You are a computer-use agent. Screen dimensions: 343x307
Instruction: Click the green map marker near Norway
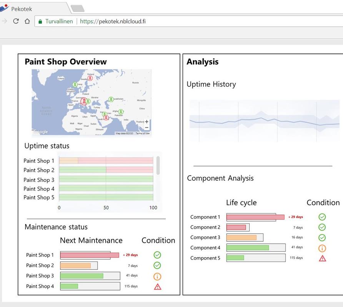(x=75, y=84)
